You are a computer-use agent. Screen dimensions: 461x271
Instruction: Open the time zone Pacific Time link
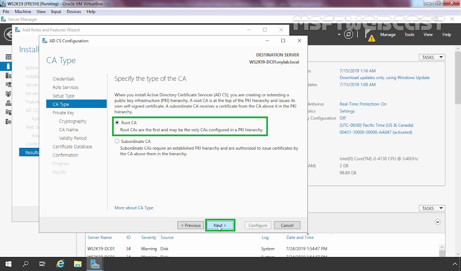tap(376, 125)
